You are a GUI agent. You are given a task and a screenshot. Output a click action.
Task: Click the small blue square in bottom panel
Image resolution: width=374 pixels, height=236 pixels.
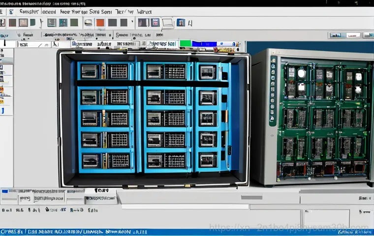pos(5,191)
